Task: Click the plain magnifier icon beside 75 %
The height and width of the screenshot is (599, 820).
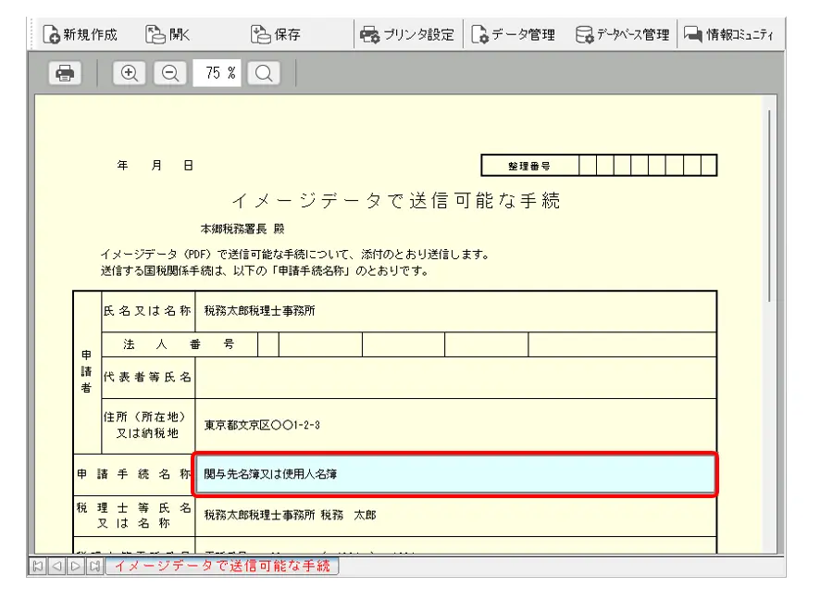Action: (x=263, y=73)
